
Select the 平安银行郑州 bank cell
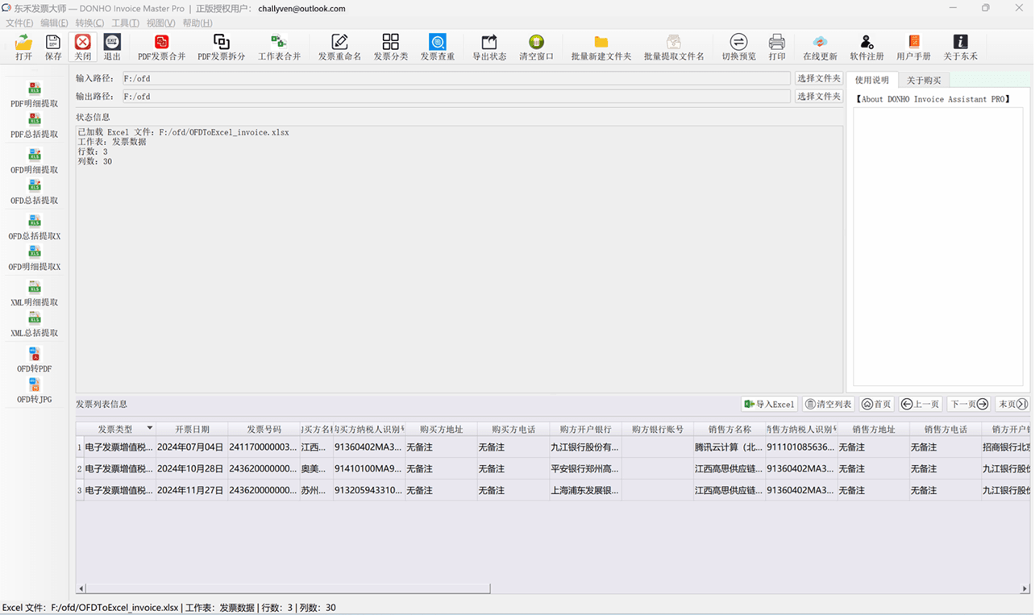585,469
